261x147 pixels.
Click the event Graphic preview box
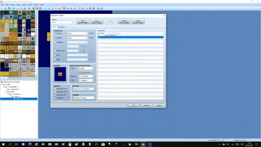[x=60, y=74]
